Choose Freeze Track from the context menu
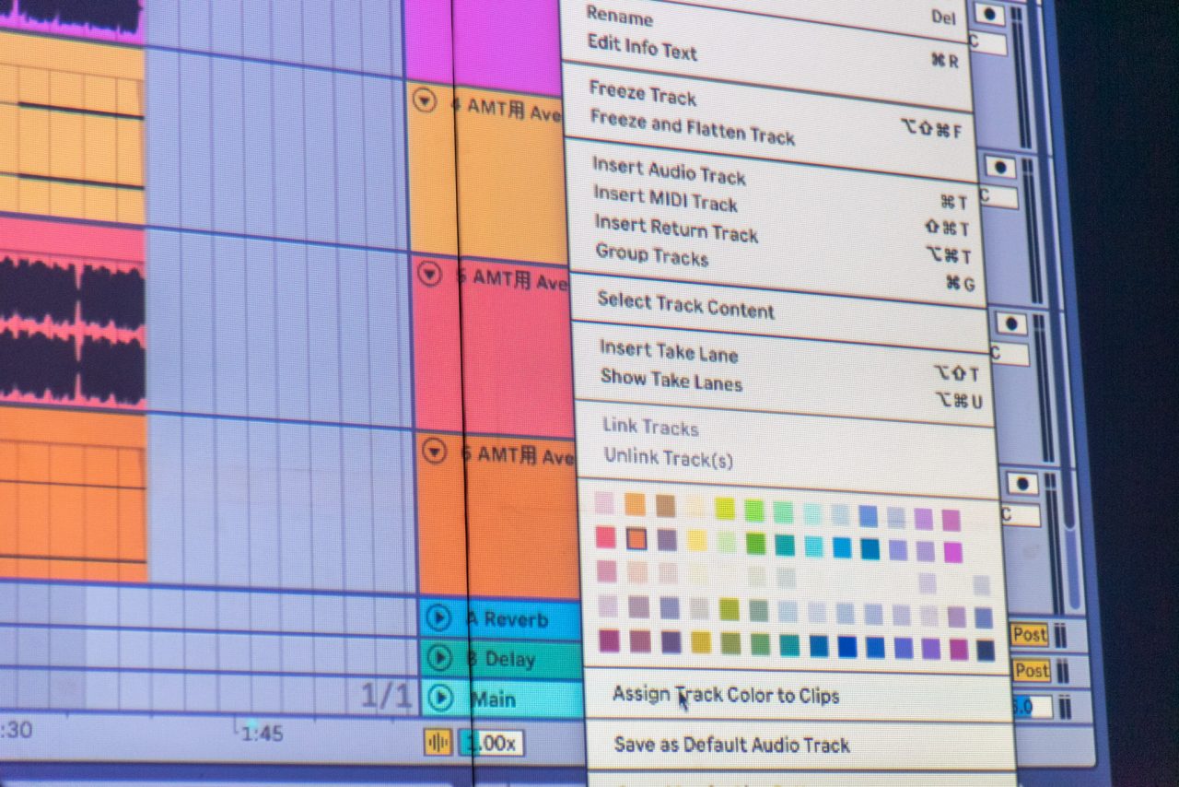 pos(643,94)
